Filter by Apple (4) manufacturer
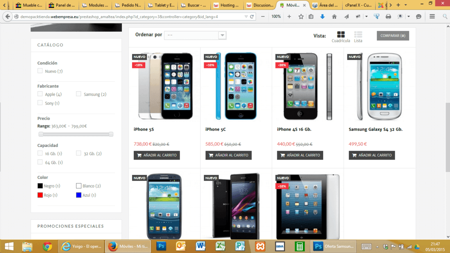The image size is (450, 253). click(x=40, y=94)
